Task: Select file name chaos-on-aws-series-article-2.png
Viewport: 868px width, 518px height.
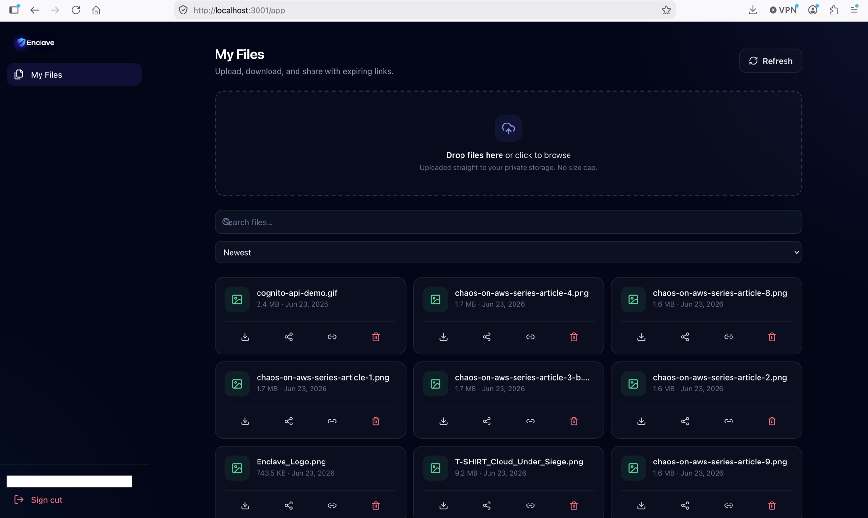Action: (x=719, y=377)
